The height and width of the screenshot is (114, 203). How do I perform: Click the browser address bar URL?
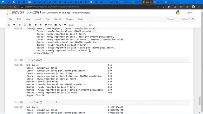52,7
